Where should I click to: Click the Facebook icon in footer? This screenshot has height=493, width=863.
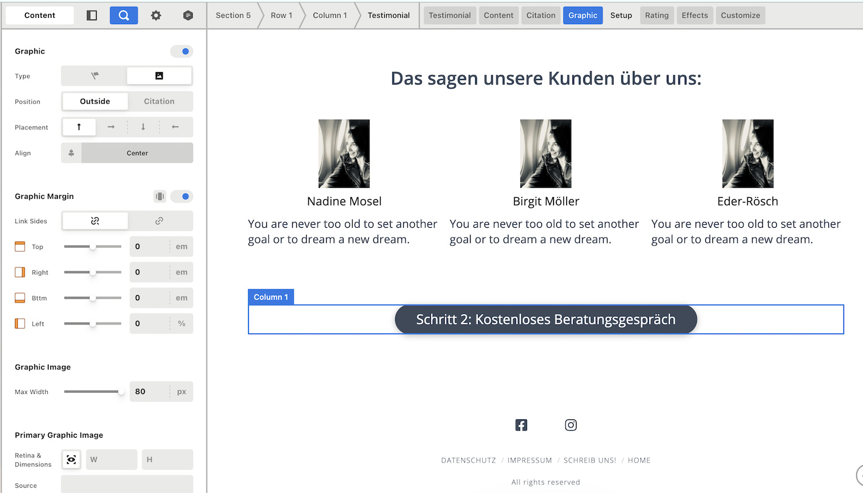point(521,425)
